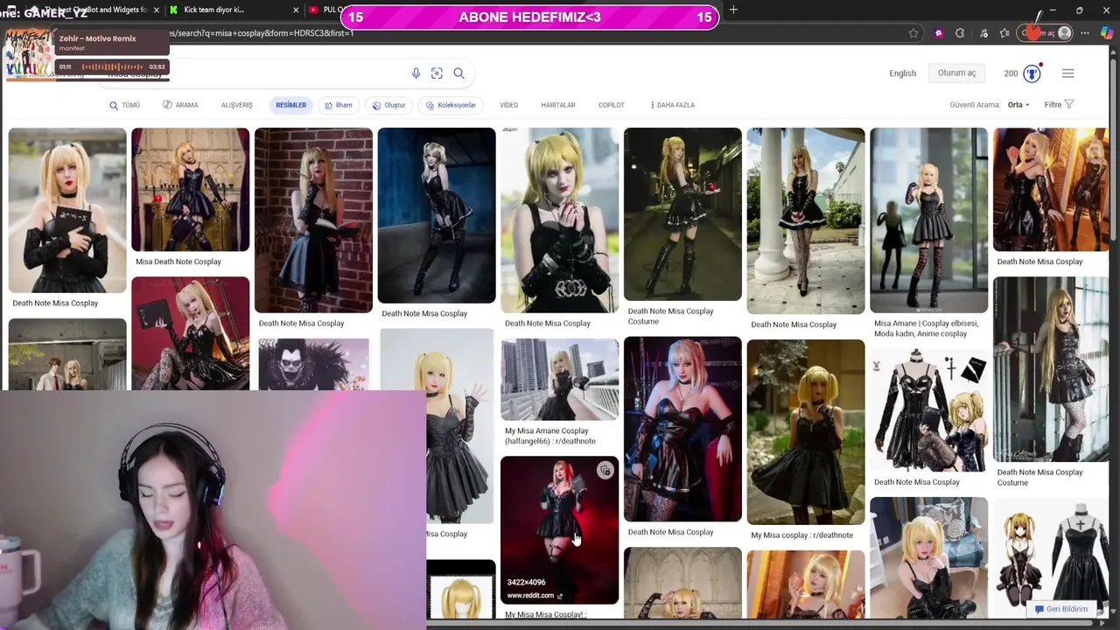Expand the DAHA FAZLA menu

pos(672,105)
